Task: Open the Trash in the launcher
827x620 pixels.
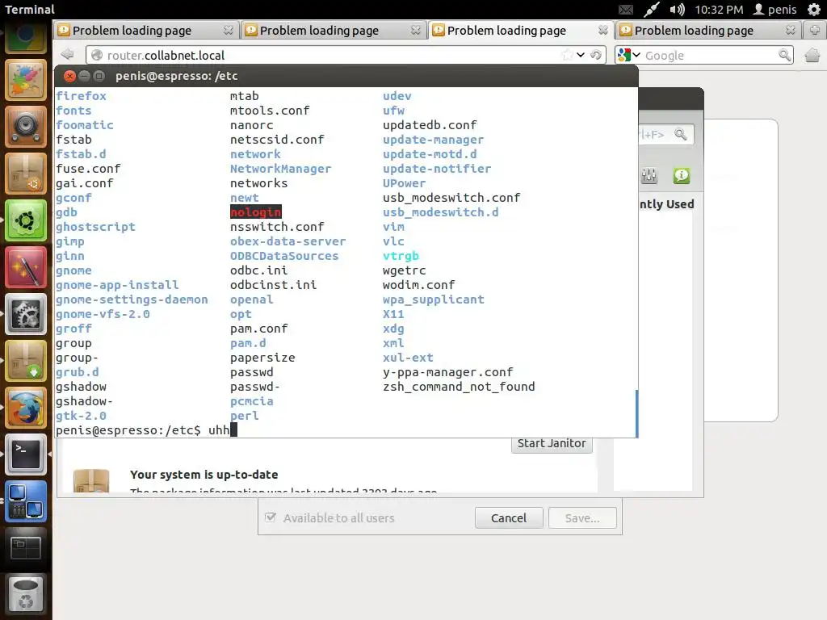Action: 25,595
